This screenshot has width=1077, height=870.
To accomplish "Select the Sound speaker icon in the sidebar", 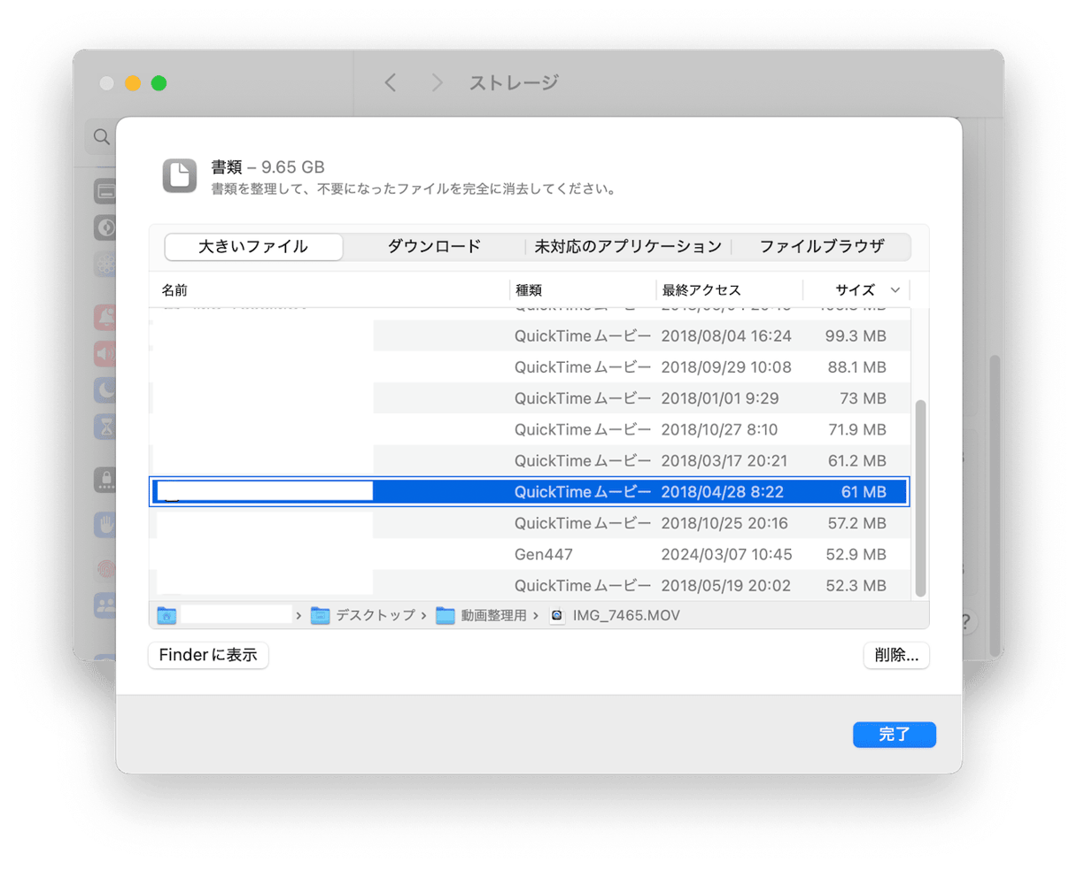I will pos(105,354).
